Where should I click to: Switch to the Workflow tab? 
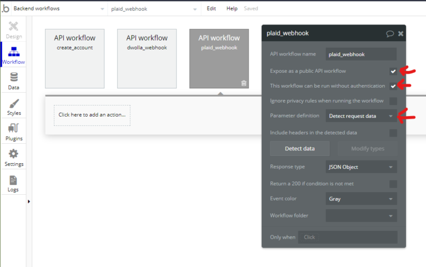pos(13,56)
